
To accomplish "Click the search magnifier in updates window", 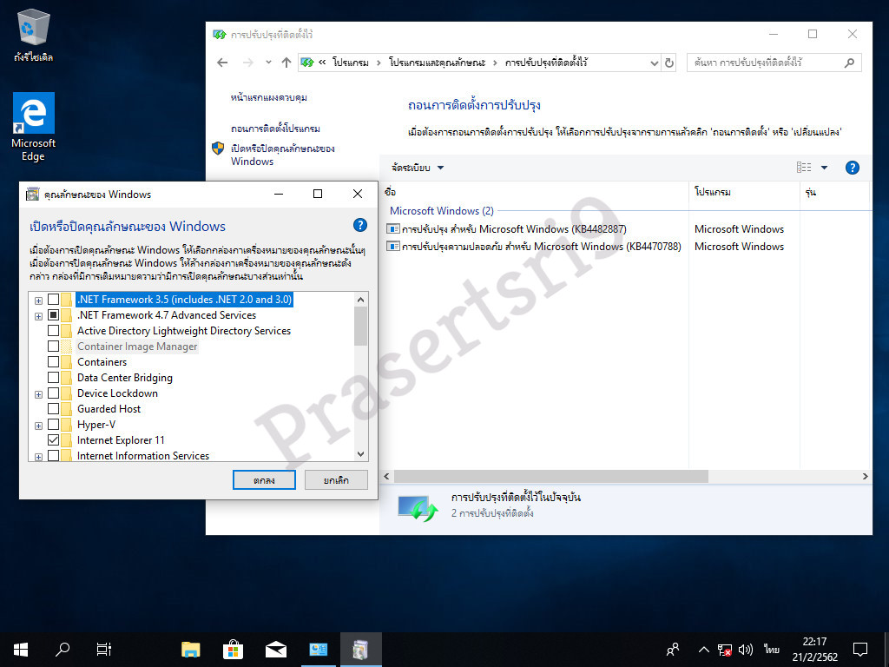I will point(849,63).
